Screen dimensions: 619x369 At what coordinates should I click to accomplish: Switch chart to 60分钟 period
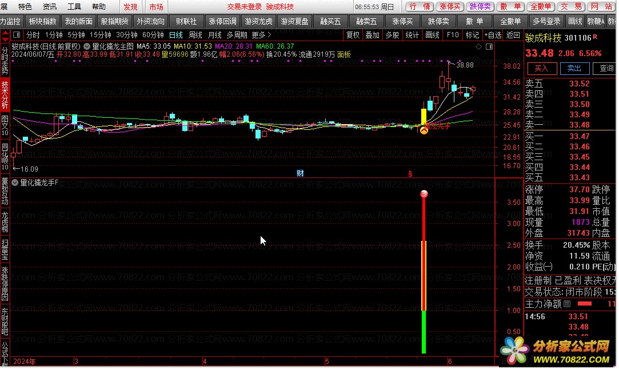pyautogui.click(x=153, y=35)
